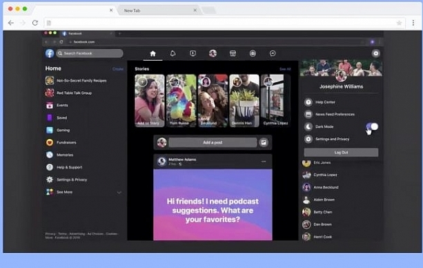Open chat with Anna Becklund contact
423x268 pixels.
(326, 187)
